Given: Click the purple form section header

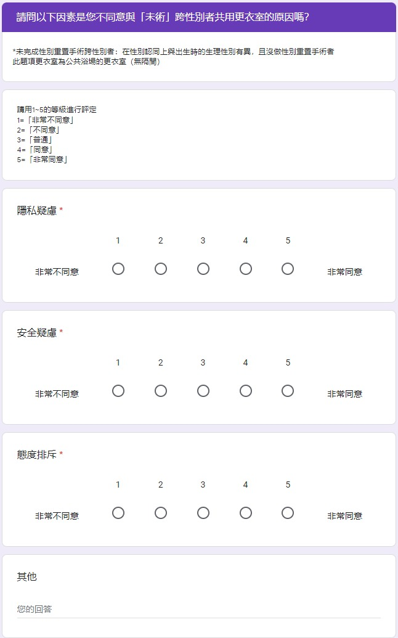Looking at the screenshot, I should point(199,17).
